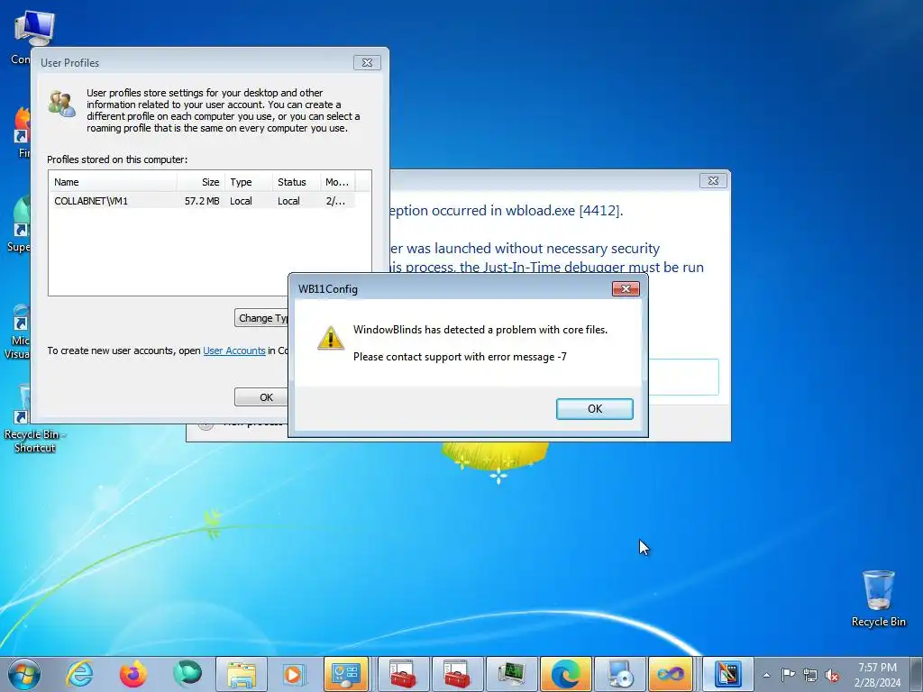Screen dimensions: 923x692
Task: Click the truncated 'Mo...' column header
Action: tap(337, 182)
